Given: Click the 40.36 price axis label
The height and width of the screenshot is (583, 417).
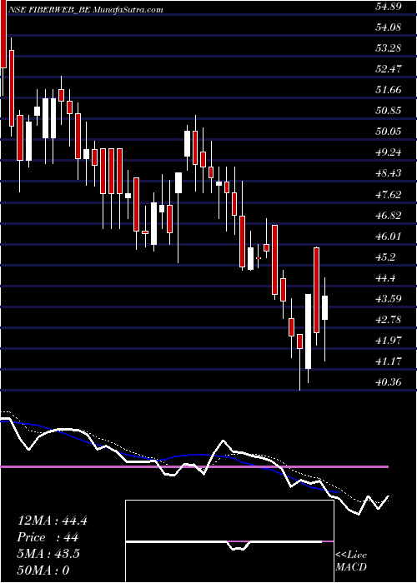Looking at the screenshot, I should click(389, 381).
